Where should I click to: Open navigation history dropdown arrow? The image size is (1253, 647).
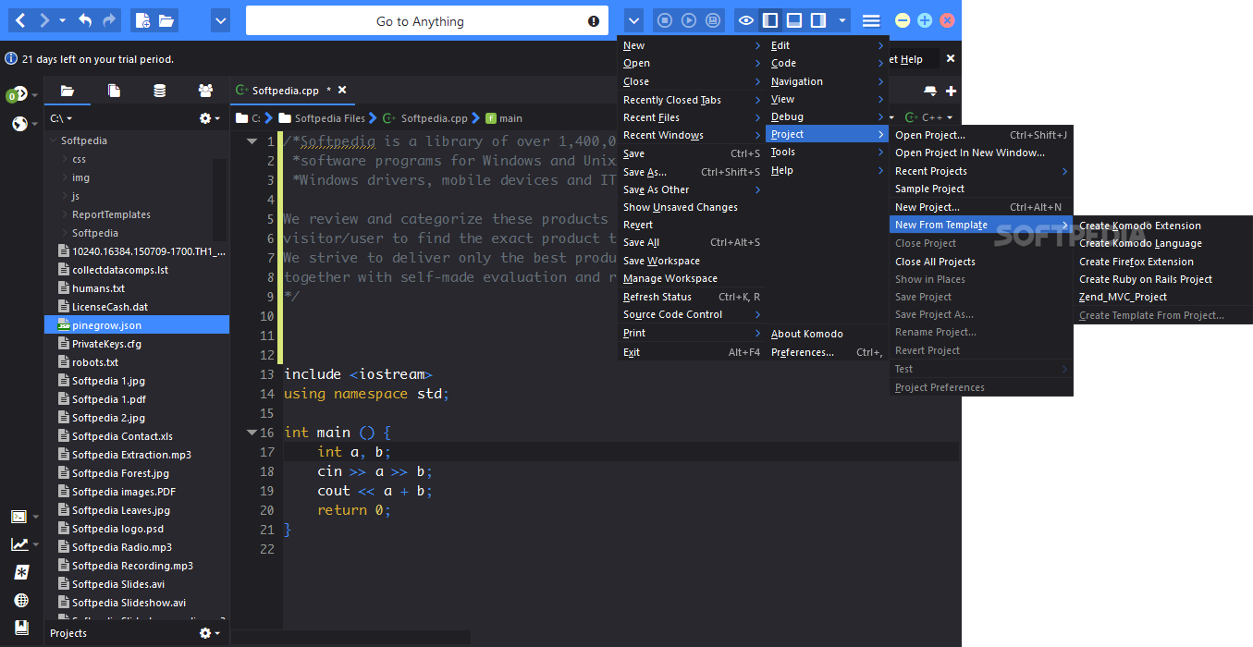pos(62,20)
